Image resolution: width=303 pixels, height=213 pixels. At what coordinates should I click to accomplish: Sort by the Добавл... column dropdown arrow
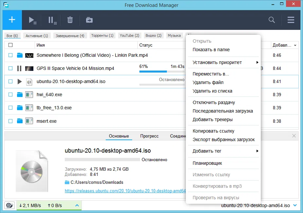tap(295, 45)
